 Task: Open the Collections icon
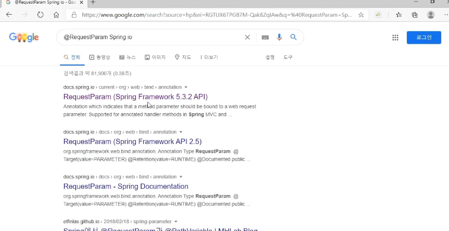click(x=414, y=15)
